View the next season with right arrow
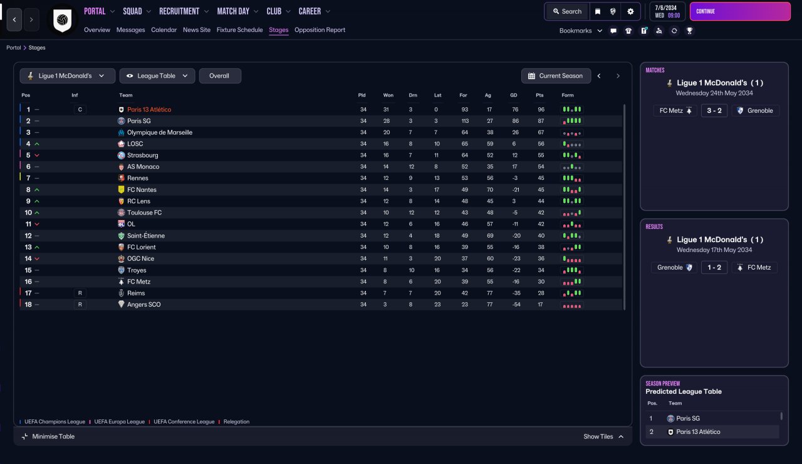 [618, 76]
